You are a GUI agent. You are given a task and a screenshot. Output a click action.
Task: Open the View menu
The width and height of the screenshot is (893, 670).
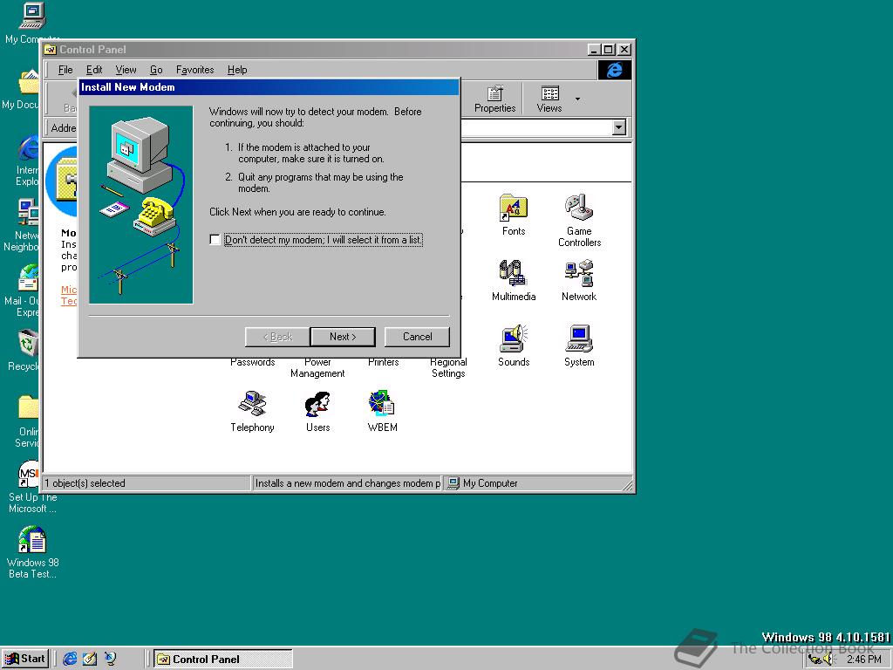(126, 70)
